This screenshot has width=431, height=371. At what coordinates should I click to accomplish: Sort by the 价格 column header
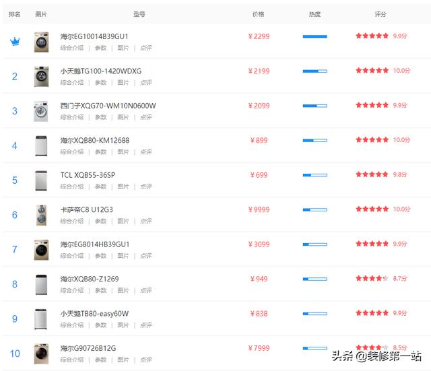pyautogui.click(x=259, y=14)
